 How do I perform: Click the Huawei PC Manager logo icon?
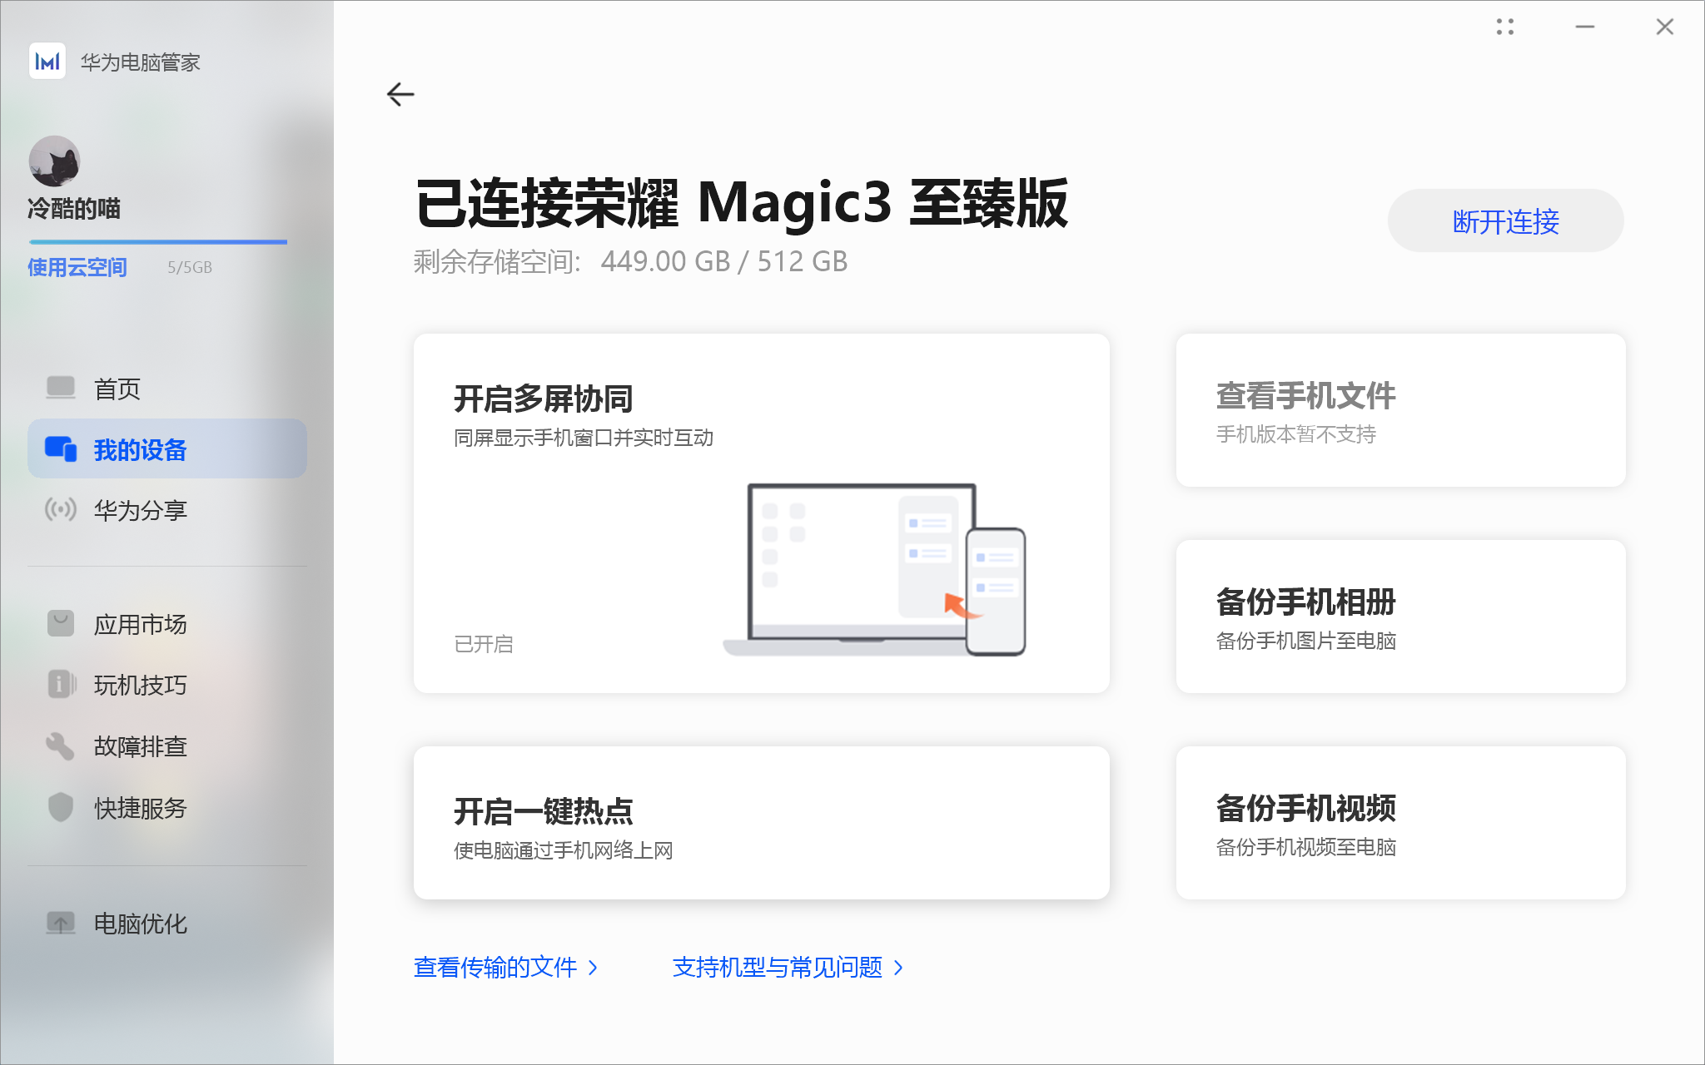tap(47, 62)
